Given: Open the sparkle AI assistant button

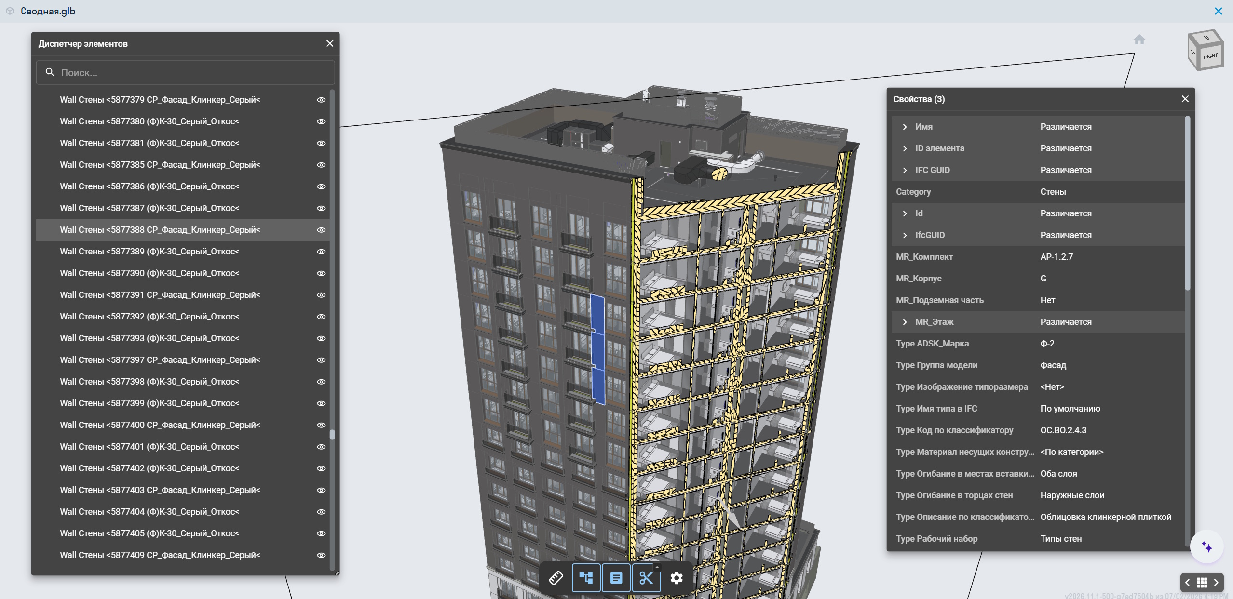Looking at the screenshot, I should [1206, 546].
